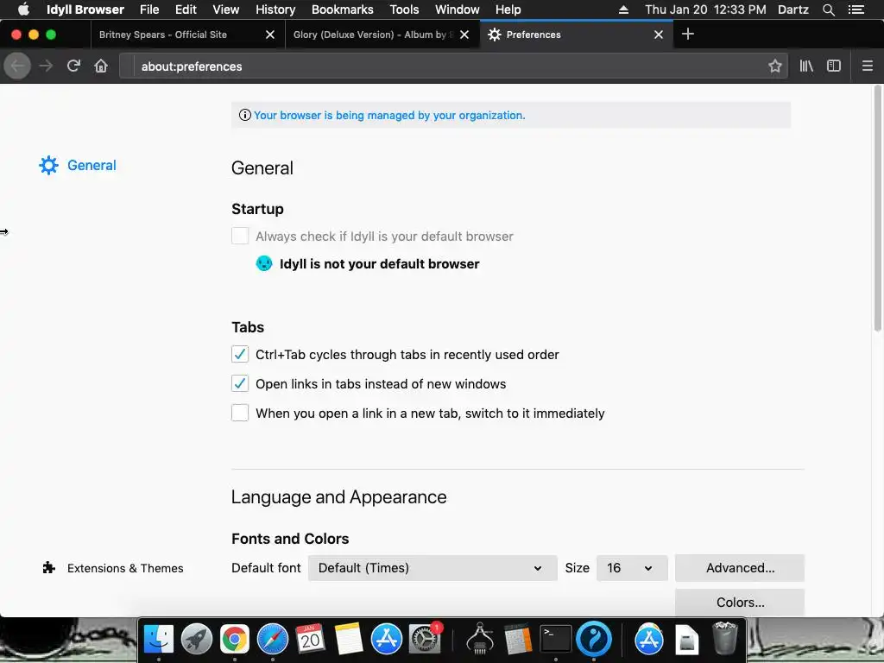
Task: Open Spotlight search in menu bar
Action: point(828,9)
